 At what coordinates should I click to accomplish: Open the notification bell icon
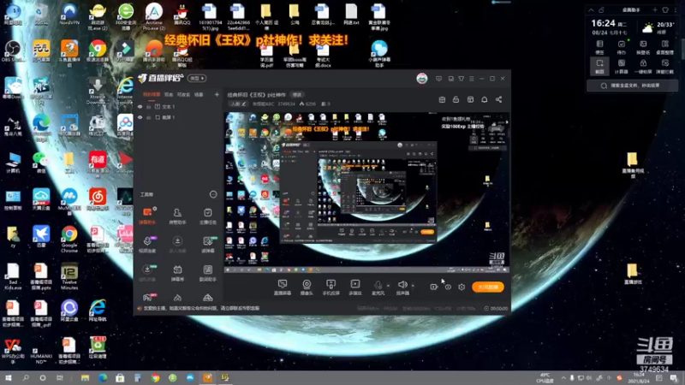pyautogui.click(x=484, y=99)
